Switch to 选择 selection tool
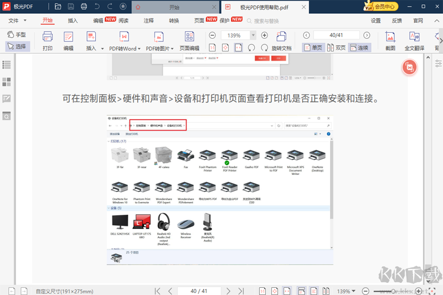Screen dimensions: 443x295 tap(18, 46)
